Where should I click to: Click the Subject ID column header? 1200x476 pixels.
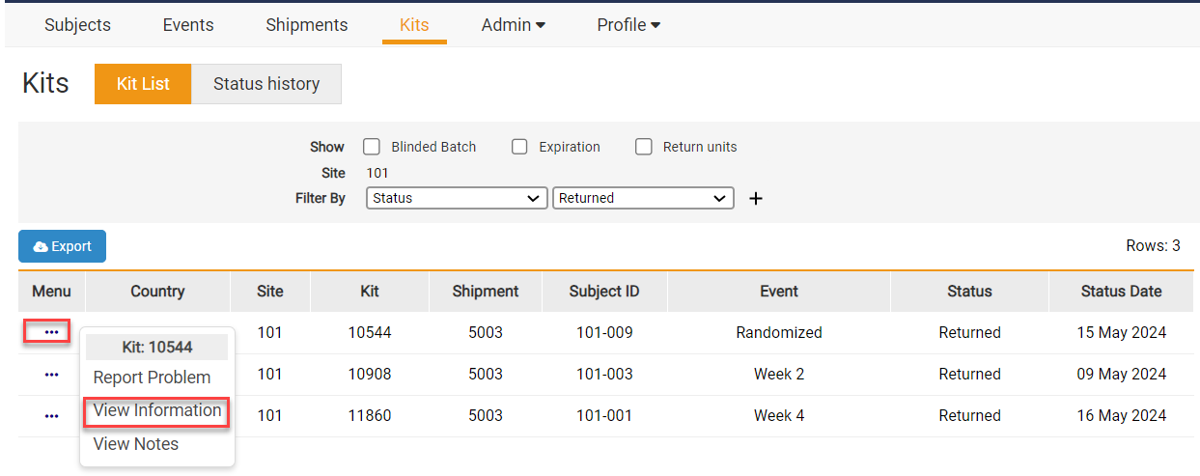click(x=604, y=291)
